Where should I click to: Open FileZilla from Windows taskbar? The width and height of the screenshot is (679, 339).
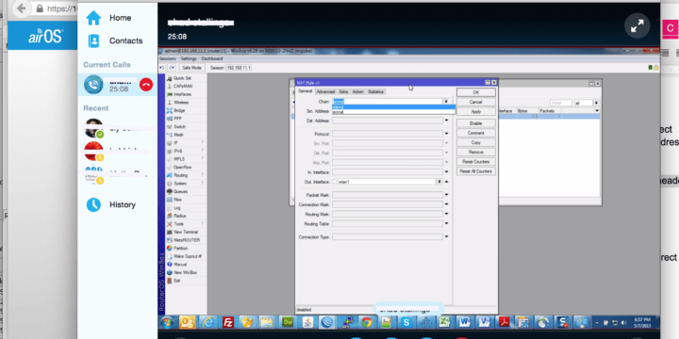(228, 322)
